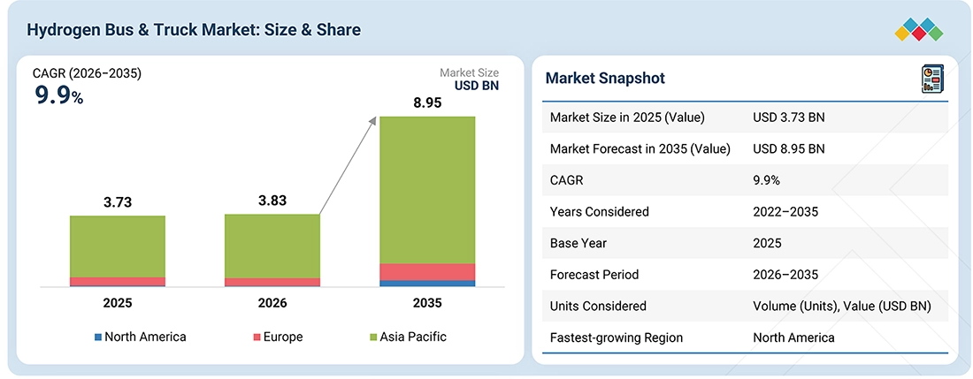Click the 'Market Snapshot' panel heading
Screen dimensions: 973x379
point(605,78)
